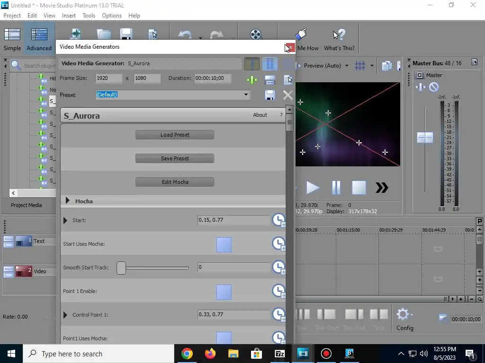Click the Edit Mocha button
The image size is (485, 363).
175,182
